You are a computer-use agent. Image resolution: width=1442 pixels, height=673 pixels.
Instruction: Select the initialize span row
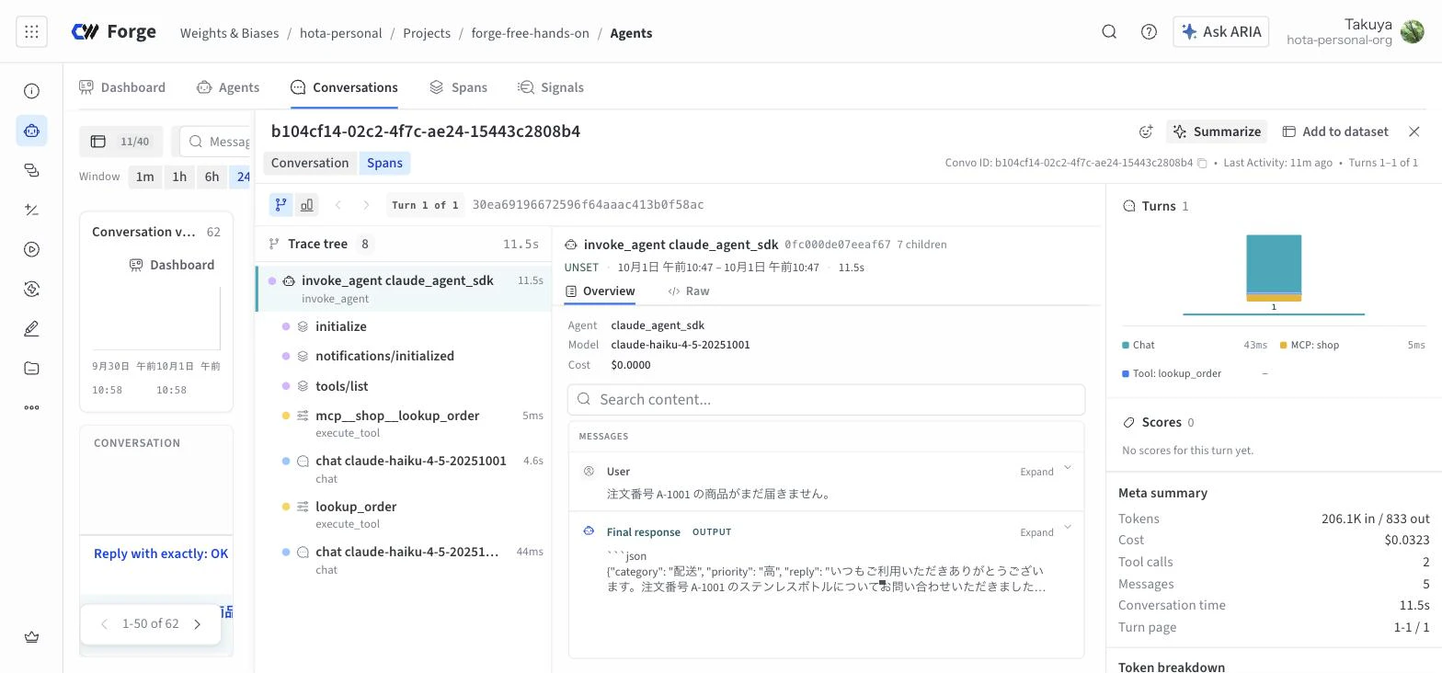pos(404,326)
